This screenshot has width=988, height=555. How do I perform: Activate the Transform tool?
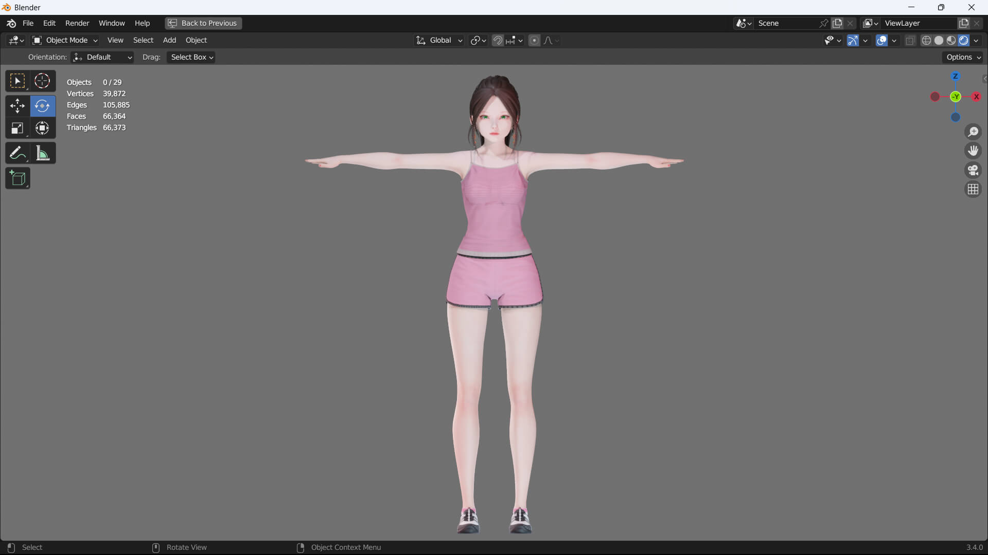(42, 128)
